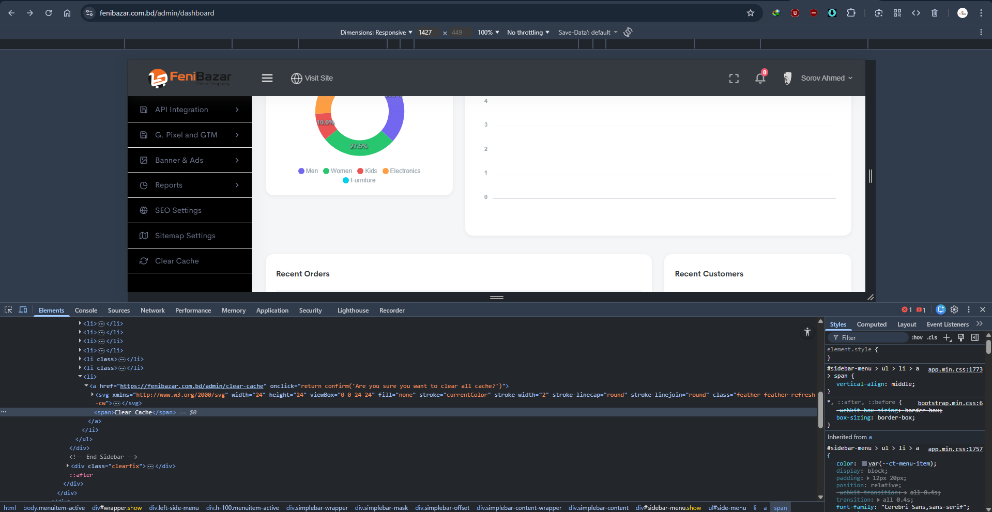Toggle the device toolbar in DevTools
The height and width of the screenshot is (512, 992).
coord(23,310)
